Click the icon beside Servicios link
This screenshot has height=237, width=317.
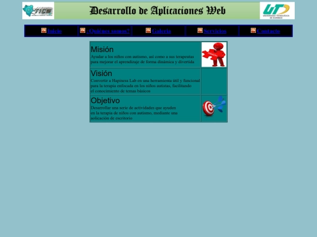pos(200,30)
